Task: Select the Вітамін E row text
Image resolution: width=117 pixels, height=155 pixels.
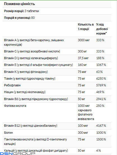Action: tap(38, 65)
